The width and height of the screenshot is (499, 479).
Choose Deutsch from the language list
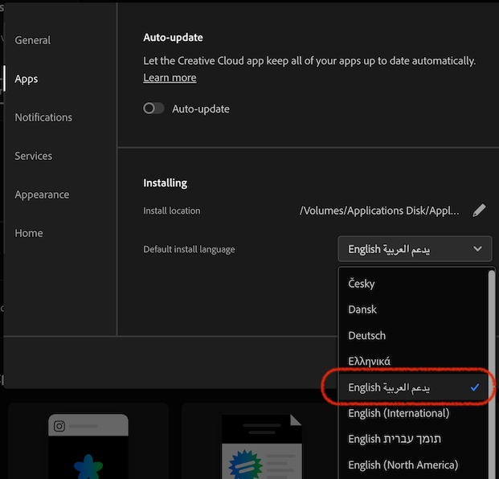414,335
